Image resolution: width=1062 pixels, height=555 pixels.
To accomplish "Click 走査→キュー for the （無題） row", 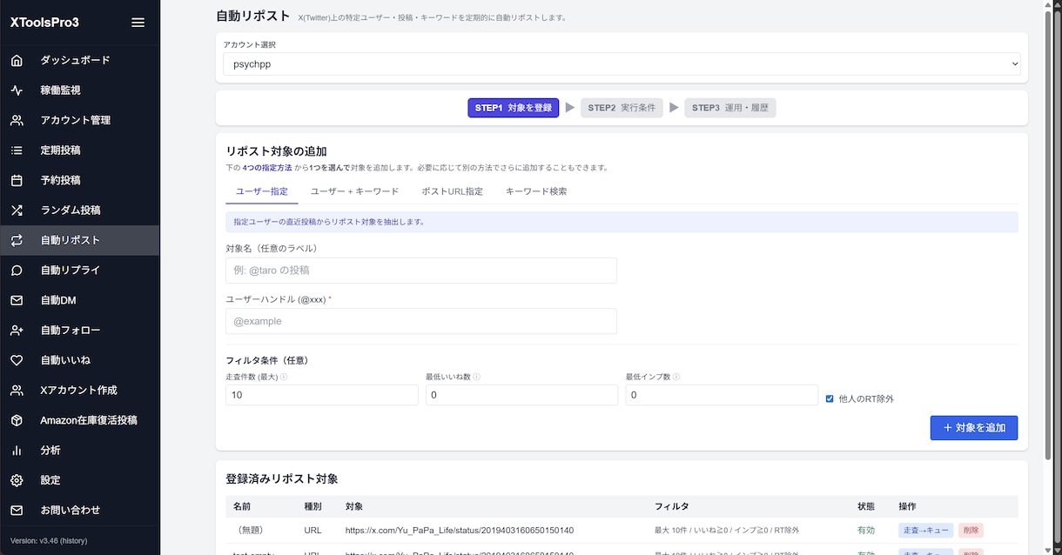I will coord(926,530).
